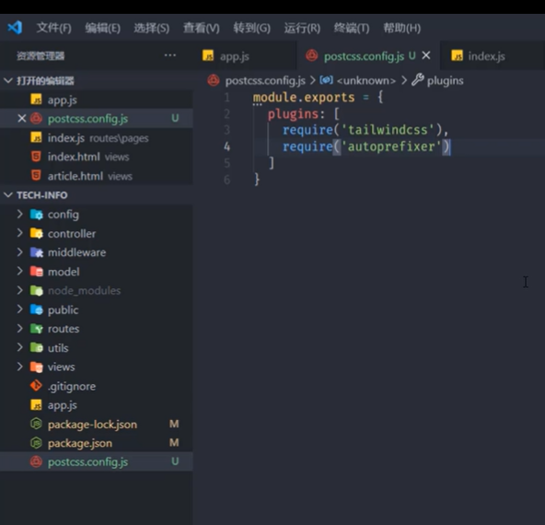The image size is (545, 525).
Task: Expand the public folder chevron
Action: click(20, 309)
